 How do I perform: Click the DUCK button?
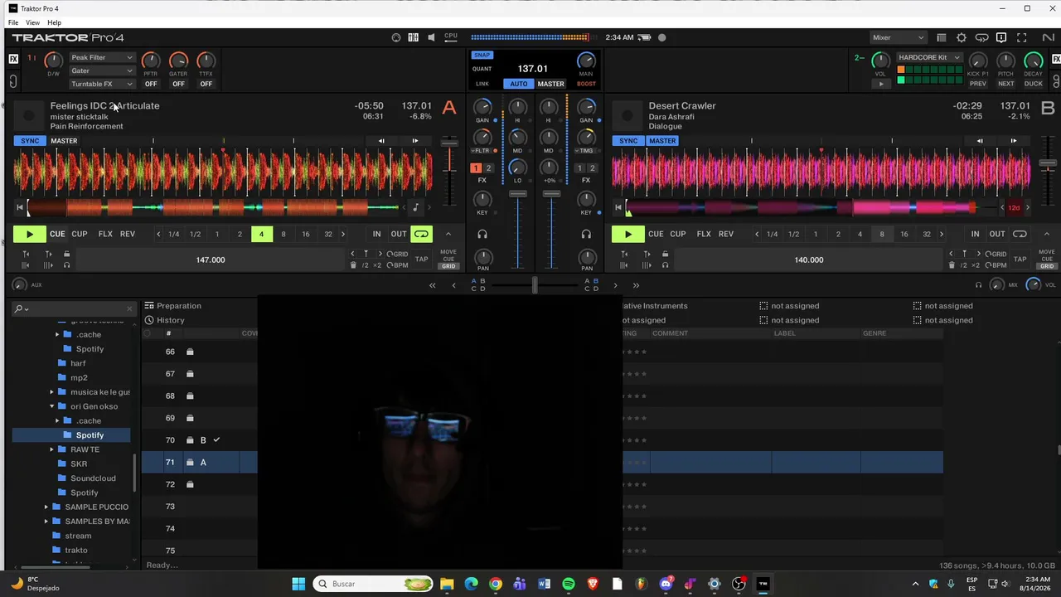pyautogui.click(x=1034, y=84)
